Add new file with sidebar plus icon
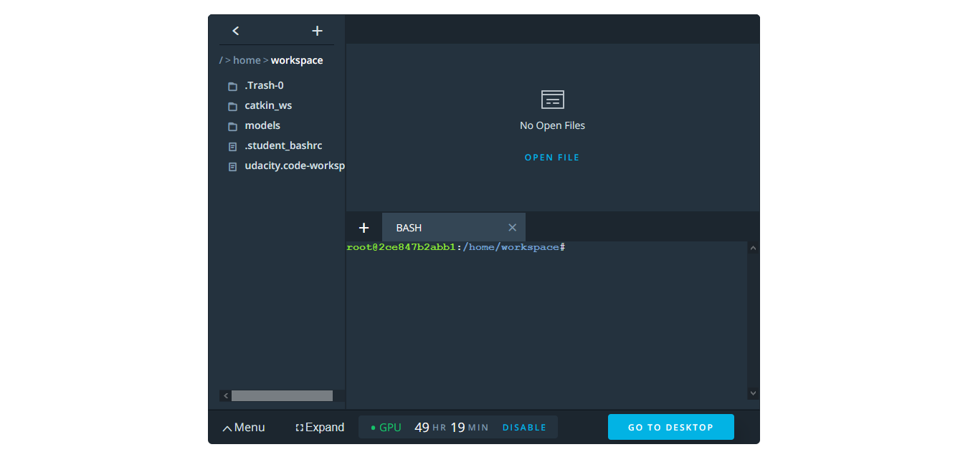The width and height of the screenshot is (973, 452). (318, 31)
